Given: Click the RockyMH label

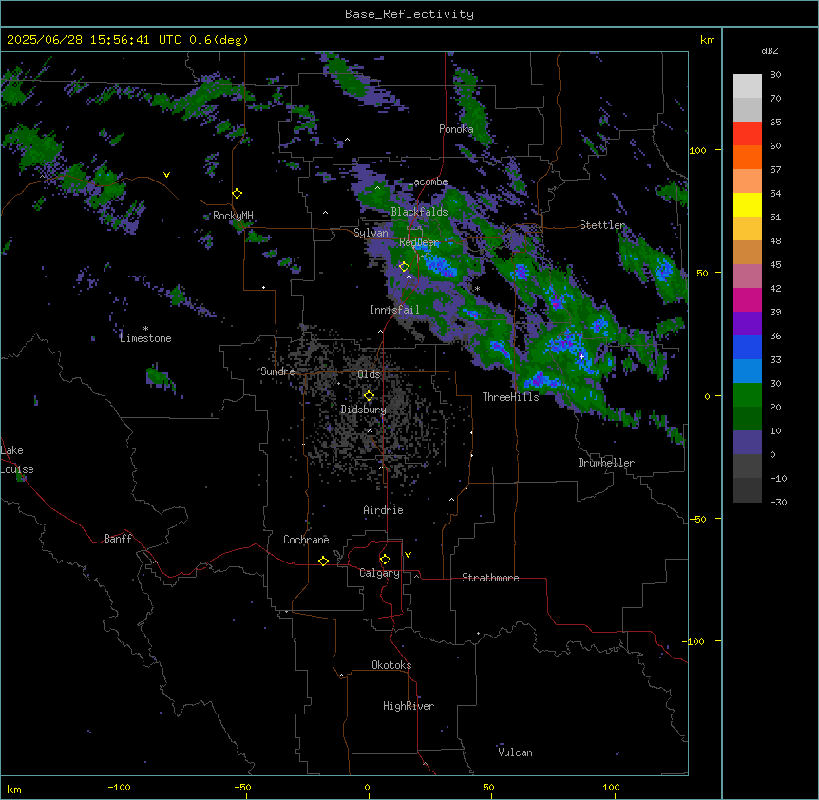Looking at the screenshot, I should (x=233, y=216).
